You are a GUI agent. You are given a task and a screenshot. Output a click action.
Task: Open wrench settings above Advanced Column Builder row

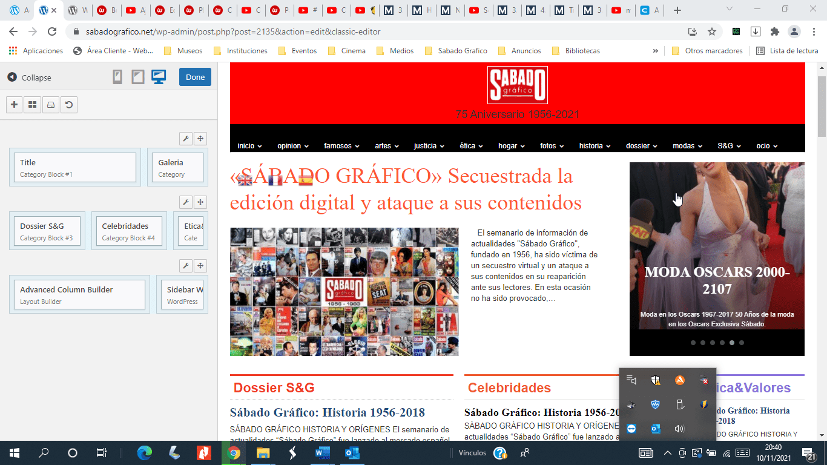(186, 266)
